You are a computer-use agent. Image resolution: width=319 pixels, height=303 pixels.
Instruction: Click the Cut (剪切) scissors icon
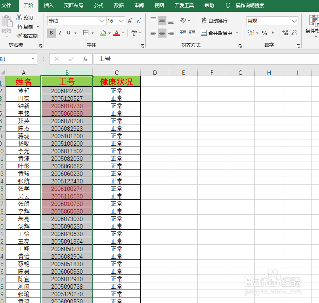(x=19, y=17)
